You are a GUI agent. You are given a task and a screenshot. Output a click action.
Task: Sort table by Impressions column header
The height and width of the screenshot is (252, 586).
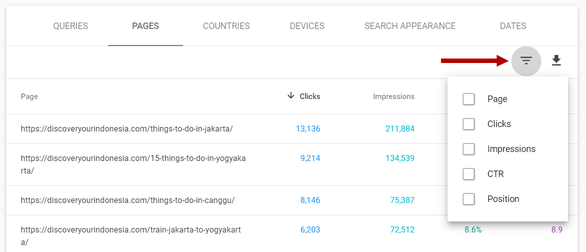pyautogui.click(x=394, y=96)
